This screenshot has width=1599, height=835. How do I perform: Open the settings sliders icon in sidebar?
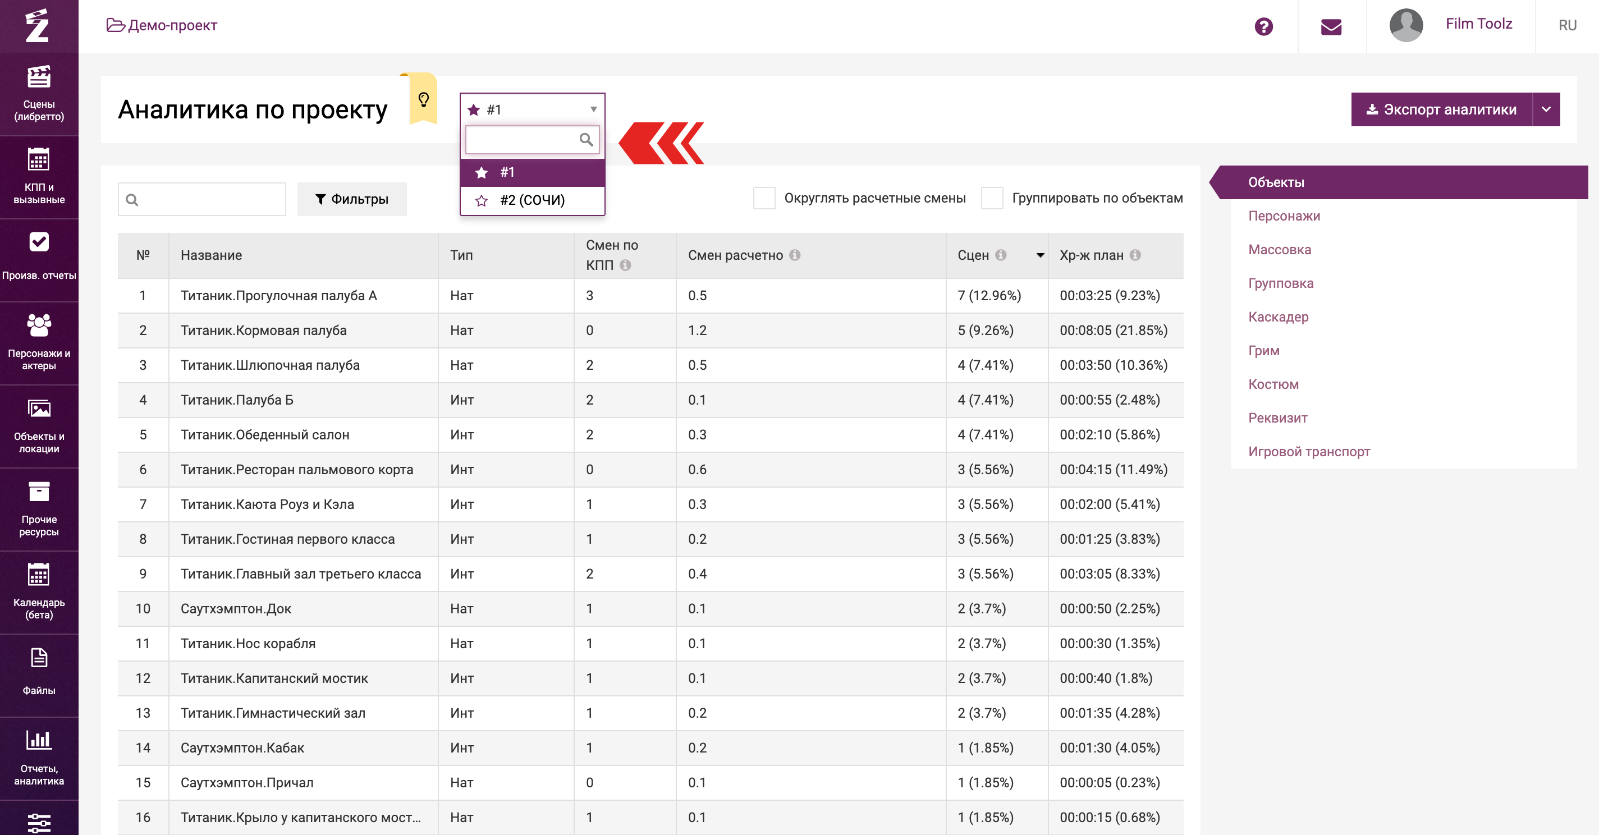click(39, 822)
